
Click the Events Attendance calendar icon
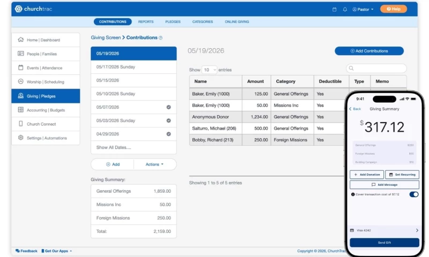[20, 67]
